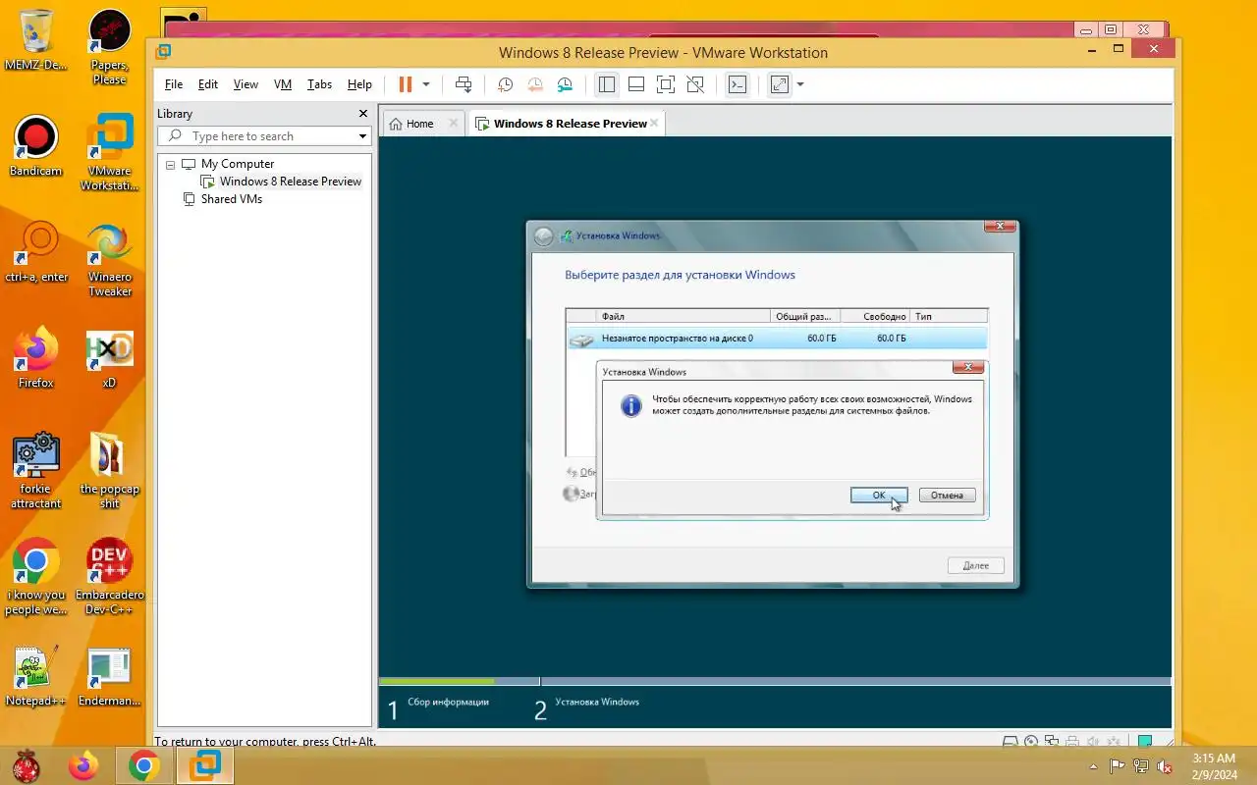
Task: Open the snapshot manager
Action: (x=565, y=84)
